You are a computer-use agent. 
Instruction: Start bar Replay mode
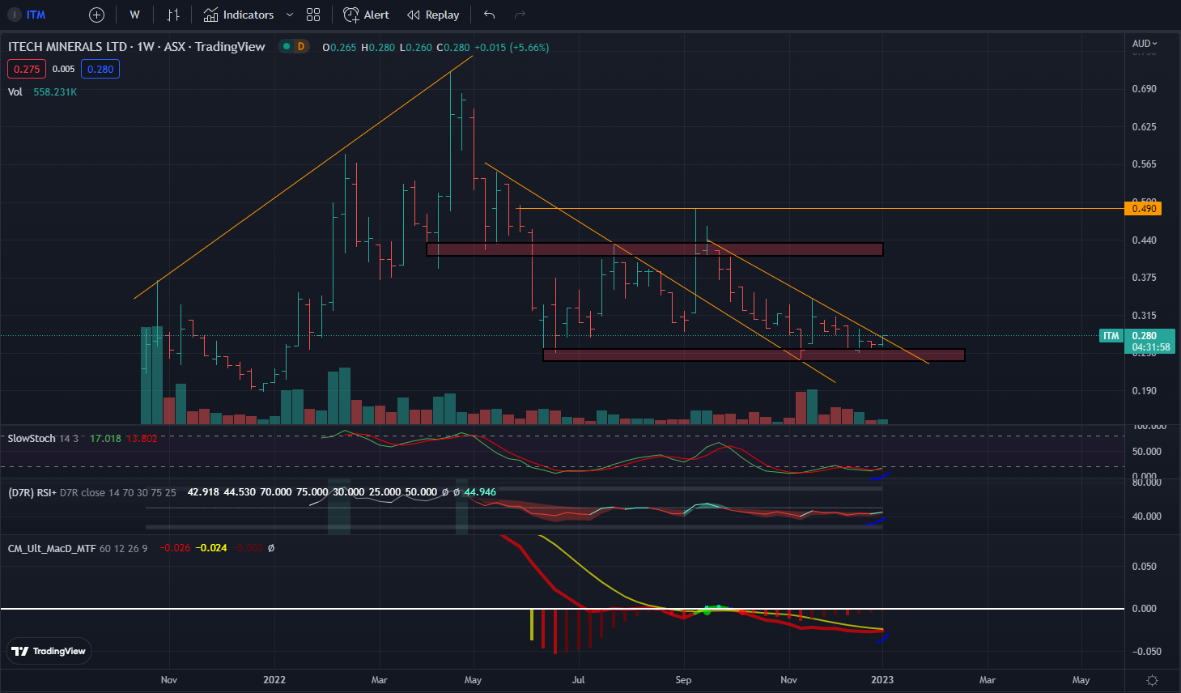pyautogui.click(x=433, y=15)
